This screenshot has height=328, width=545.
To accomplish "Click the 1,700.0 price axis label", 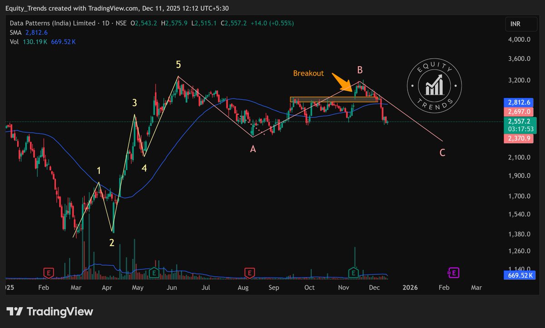I will pos(520,196).
